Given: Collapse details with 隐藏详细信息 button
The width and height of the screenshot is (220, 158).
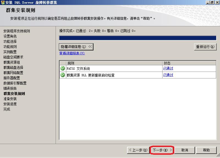Looking at the screenshot, I should coord(76,47).
